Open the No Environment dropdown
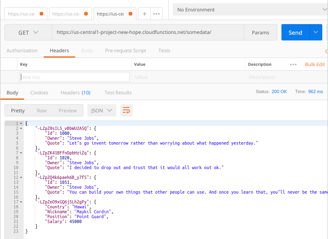This screenshot has height=239, width=328. tap(249, 10)
